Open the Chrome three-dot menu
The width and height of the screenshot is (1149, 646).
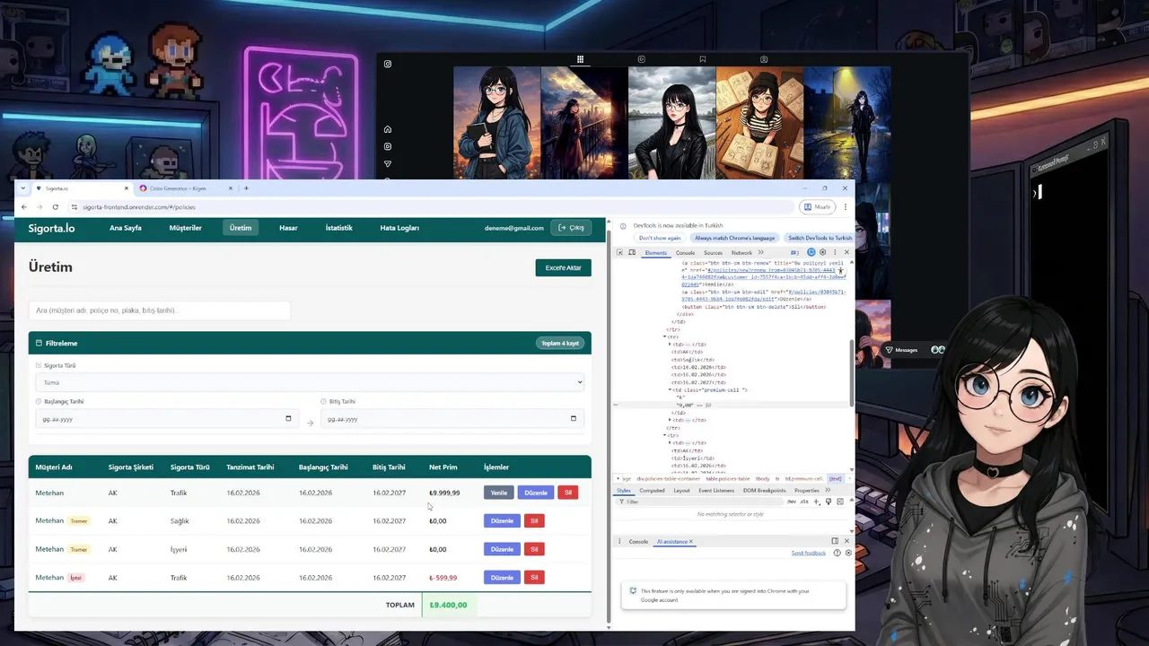[845, 206]
